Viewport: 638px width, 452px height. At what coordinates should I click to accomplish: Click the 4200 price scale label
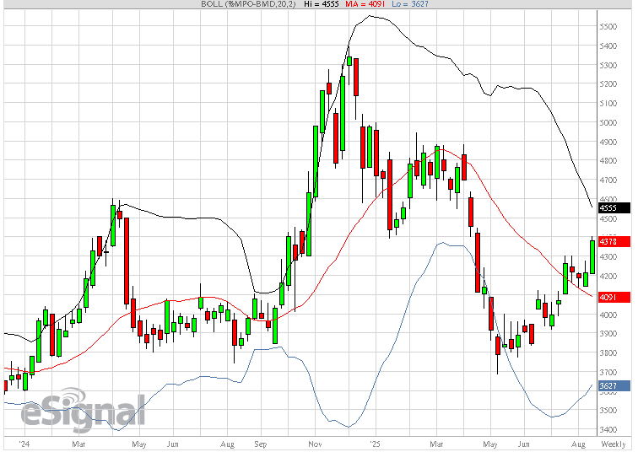click(608, 276)
